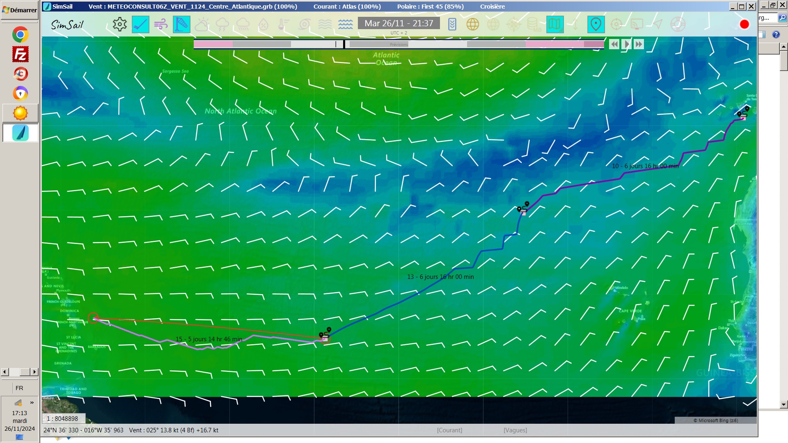
Task: Click the purple wind gust icon
Action: pyautogui.click(x=161, y=25)
